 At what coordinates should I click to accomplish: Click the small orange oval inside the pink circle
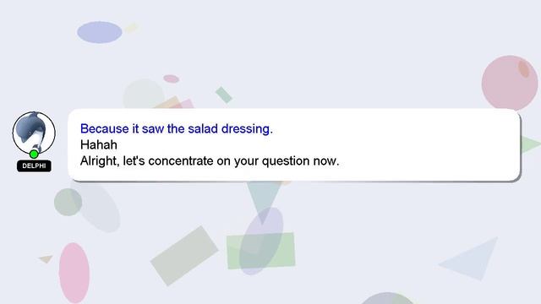(523, 68)
